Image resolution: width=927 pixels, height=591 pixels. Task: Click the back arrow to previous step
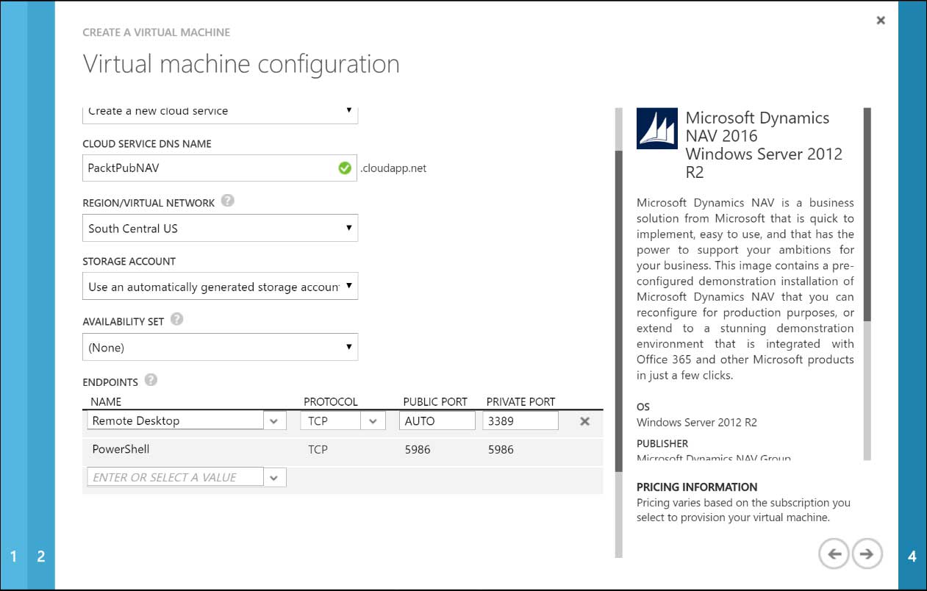[x=833, y=554]
